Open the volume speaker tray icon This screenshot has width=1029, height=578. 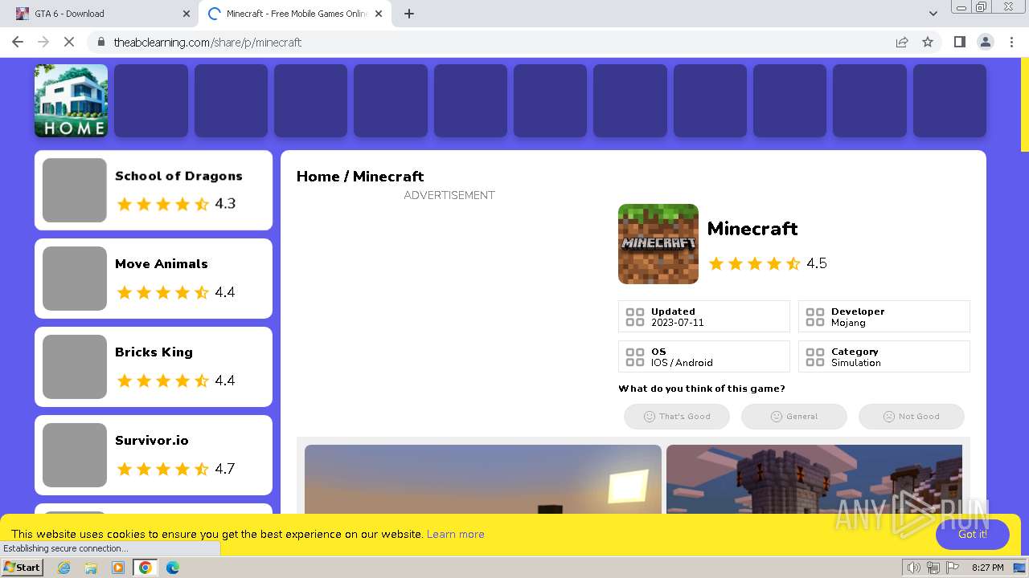click(x=913, y=568)
